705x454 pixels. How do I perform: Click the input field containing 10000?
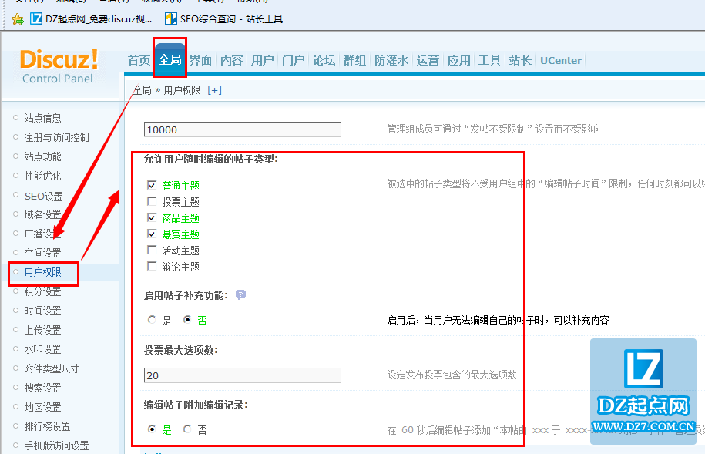coord(243,129)
